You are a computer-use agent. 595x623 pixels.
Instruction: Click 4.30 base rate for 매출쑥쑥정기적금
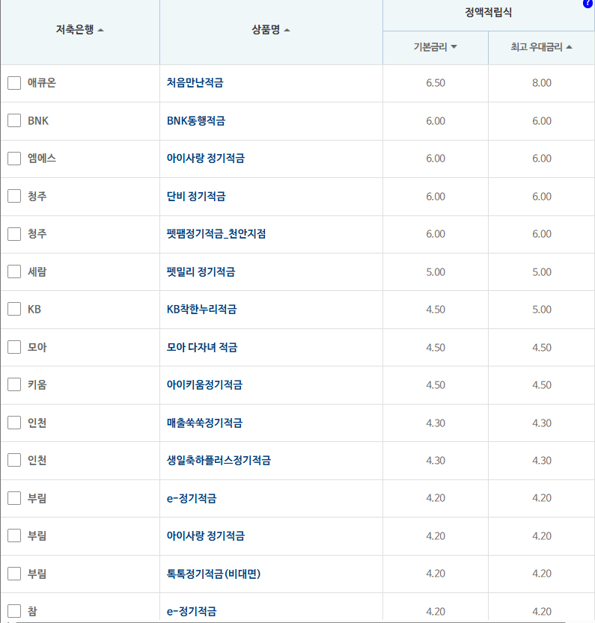436,423
